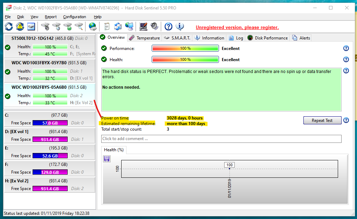
Task: Click the 'No actions needed.' text
Action: (x=121, y=87)
